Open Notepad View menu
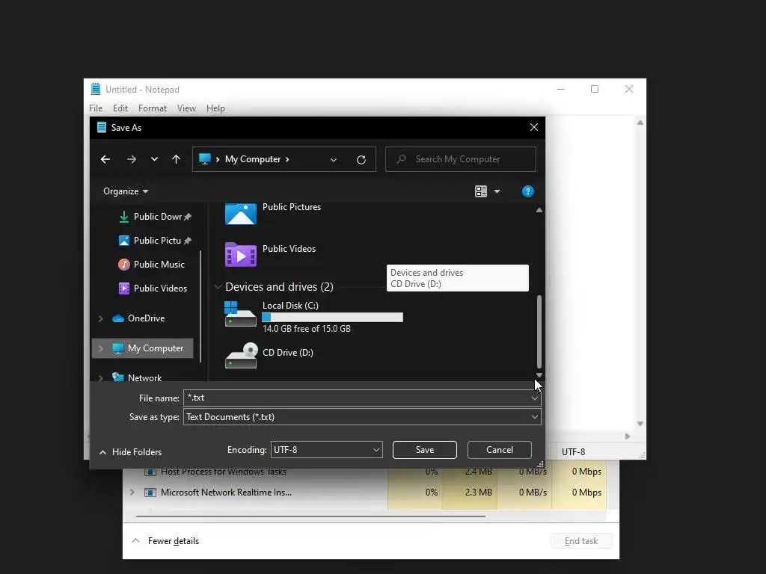The width and height of the screenshot is (766, 574). point(186,108)
